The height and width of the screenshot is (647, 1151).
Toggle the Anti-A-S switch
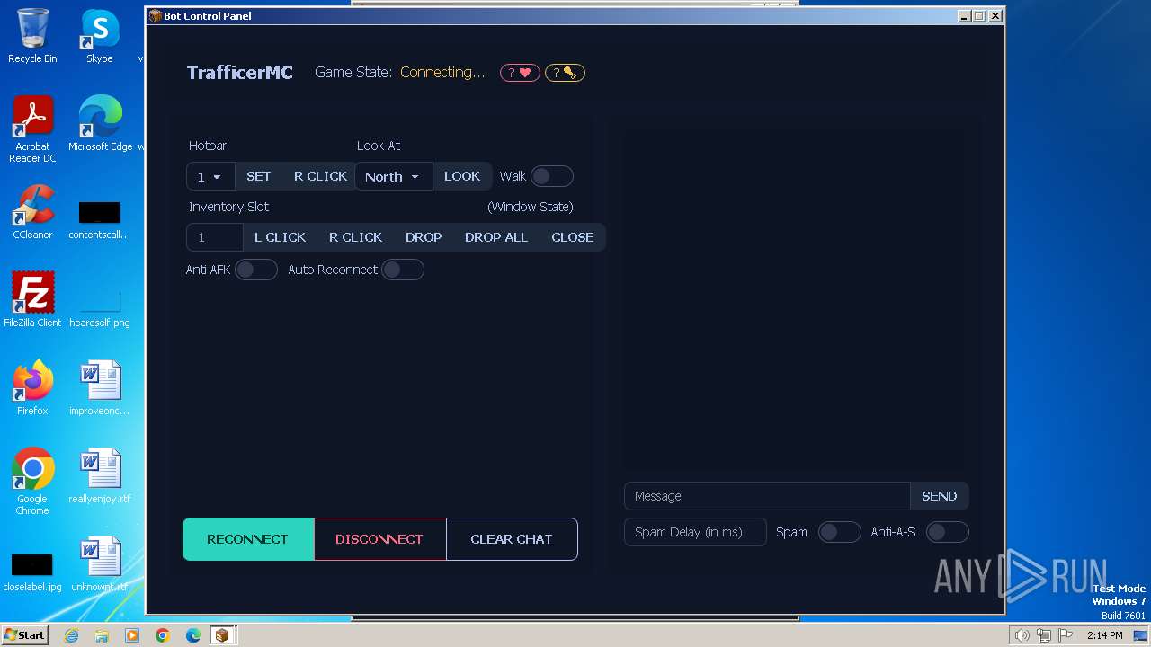coord(947,532)
